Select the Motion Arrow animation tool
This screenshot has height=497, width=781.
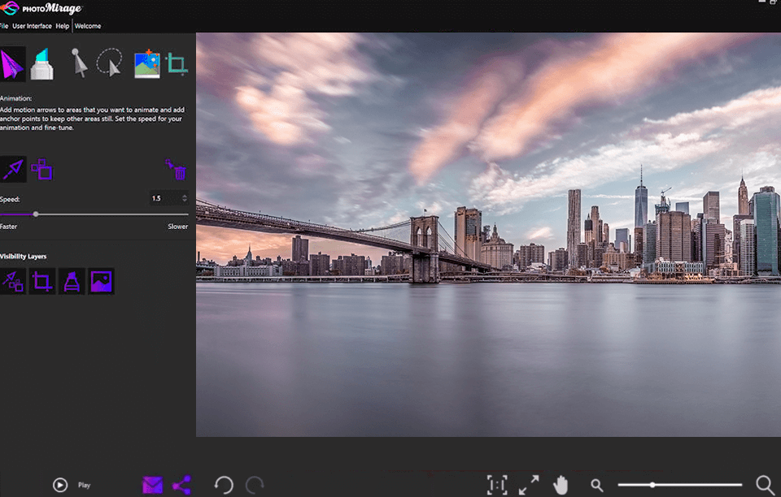point(12,64)
